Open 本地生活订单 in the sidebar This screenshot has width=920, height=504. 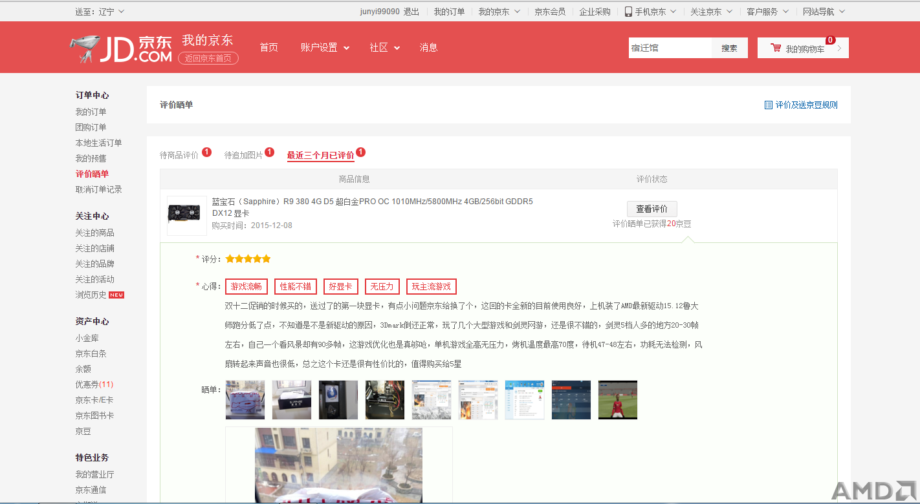pos(98,143)
